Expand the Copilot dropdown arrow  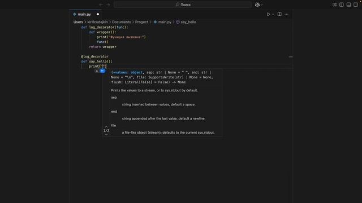click(261, 5)
